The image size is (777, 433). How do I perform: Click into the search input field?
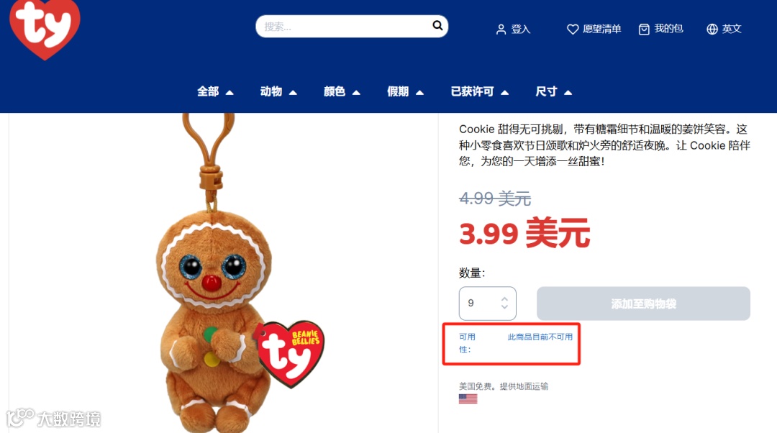(x=345, y=27)
